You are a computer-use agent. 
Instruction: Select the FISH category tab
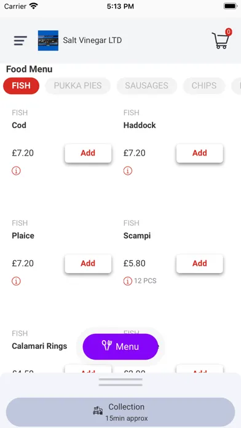[22, 85]
